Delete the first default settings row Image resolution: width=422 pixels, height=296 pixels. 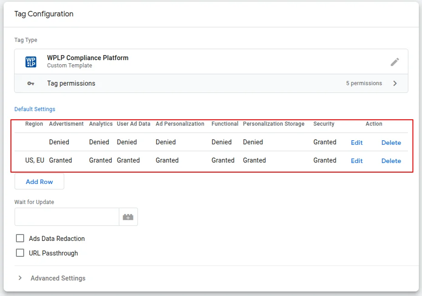point(391,142)
